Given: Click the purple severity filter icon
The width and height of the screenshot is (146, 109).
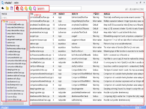Looking at the screenshot, I should (35, 8).
